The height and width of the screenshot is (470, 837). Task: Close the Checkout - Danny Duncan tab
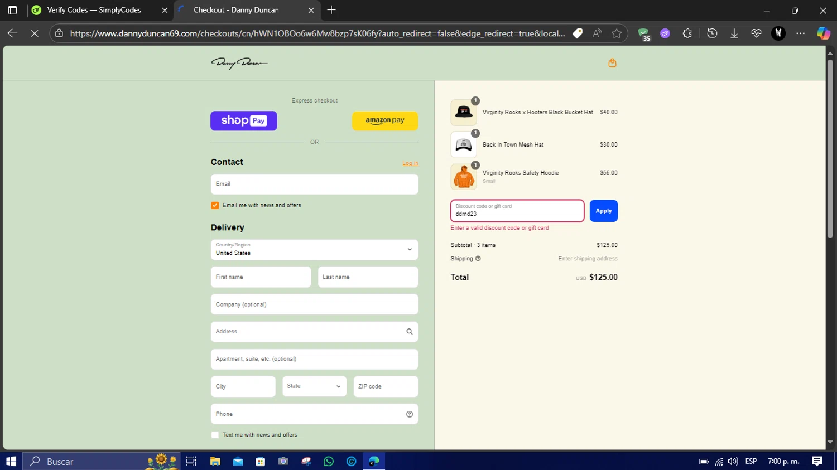point(311,10)
